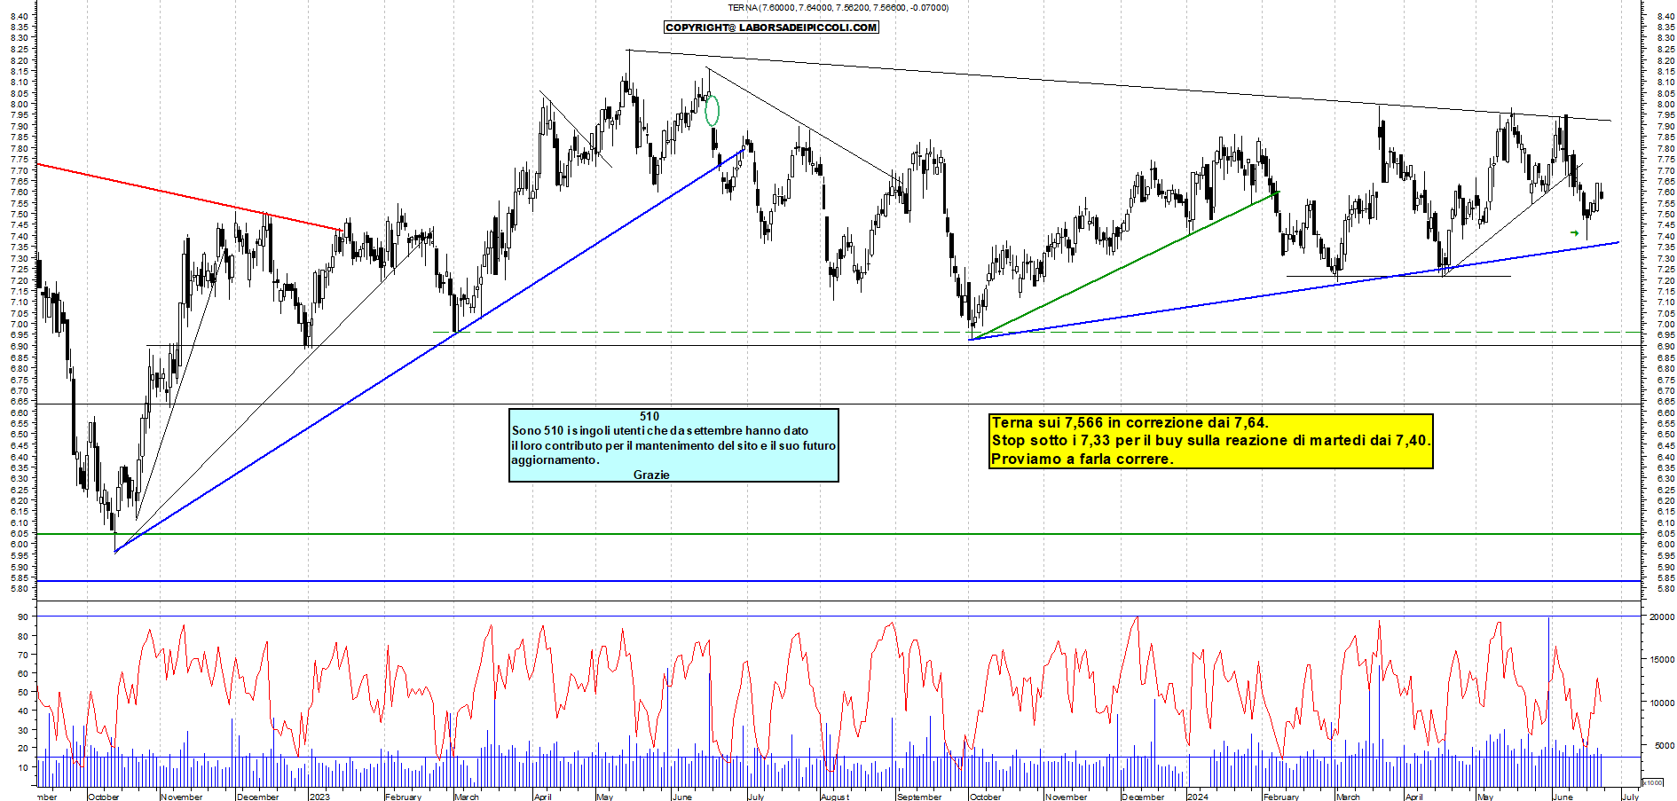Click 'Stop sotto i 7,33' line
This screenshot has width=1677, height=801.
[x=1210, y=440]
